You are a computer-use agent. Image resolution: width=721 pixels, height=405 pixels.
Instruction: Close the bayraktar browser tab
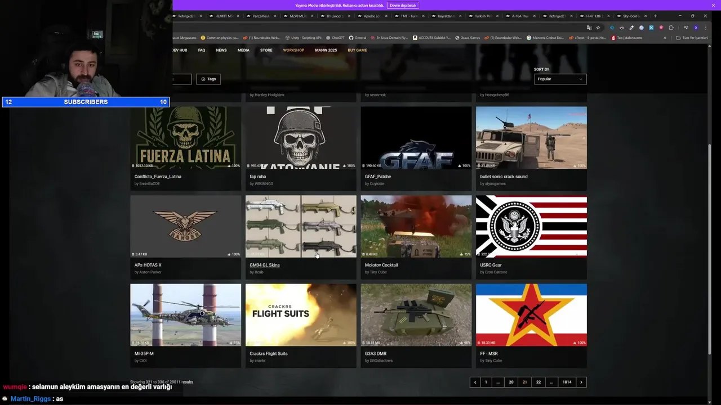(x=461, y=16)
